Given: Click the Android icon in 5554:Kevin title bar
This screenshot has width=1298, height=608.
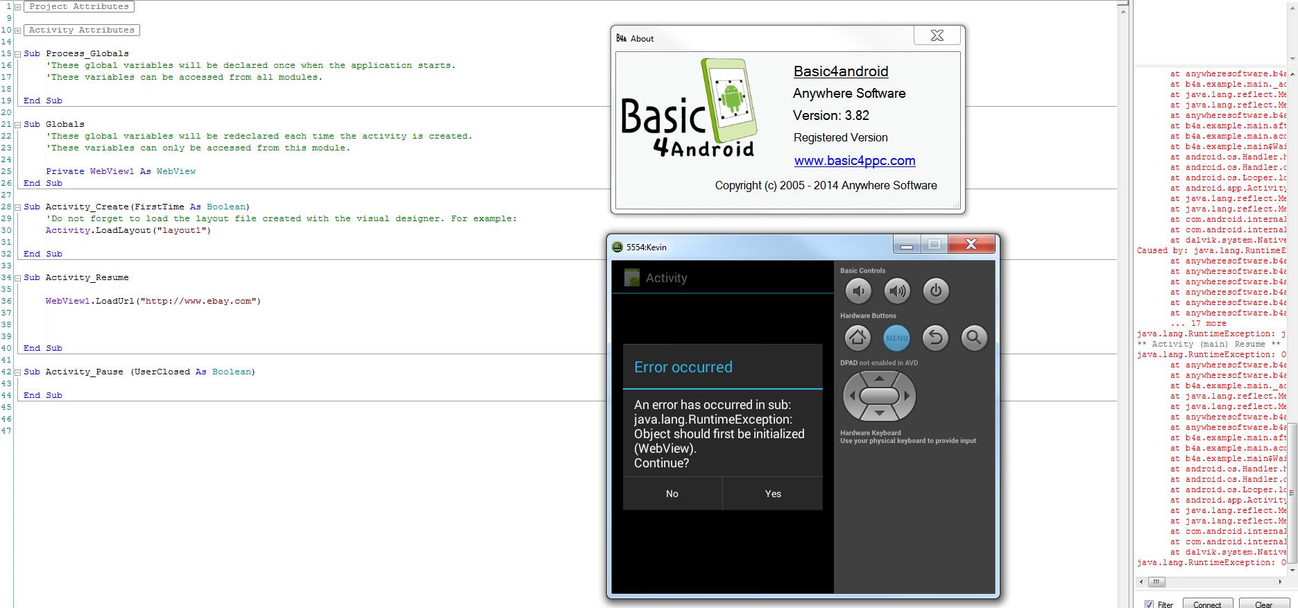Looking at the screenshot, I should pos(617,247).
